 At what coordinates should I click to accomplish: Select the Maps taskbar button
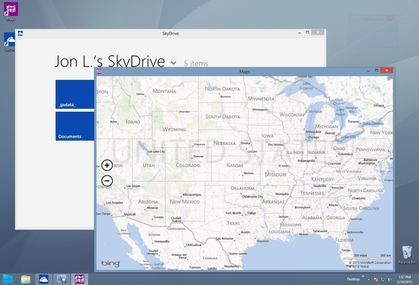point(79,279)
